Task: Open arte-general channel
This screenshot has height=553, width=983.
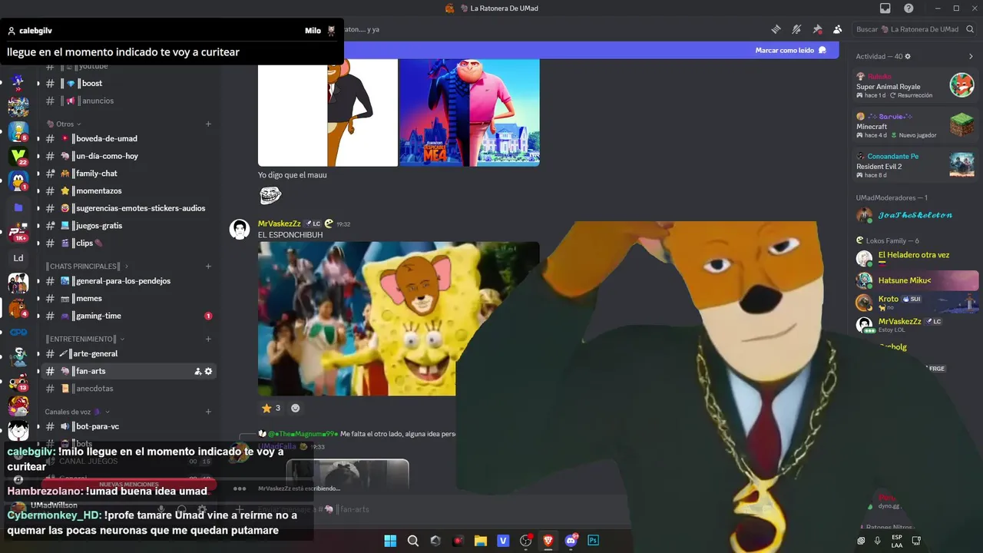Action: pos(127,353)
